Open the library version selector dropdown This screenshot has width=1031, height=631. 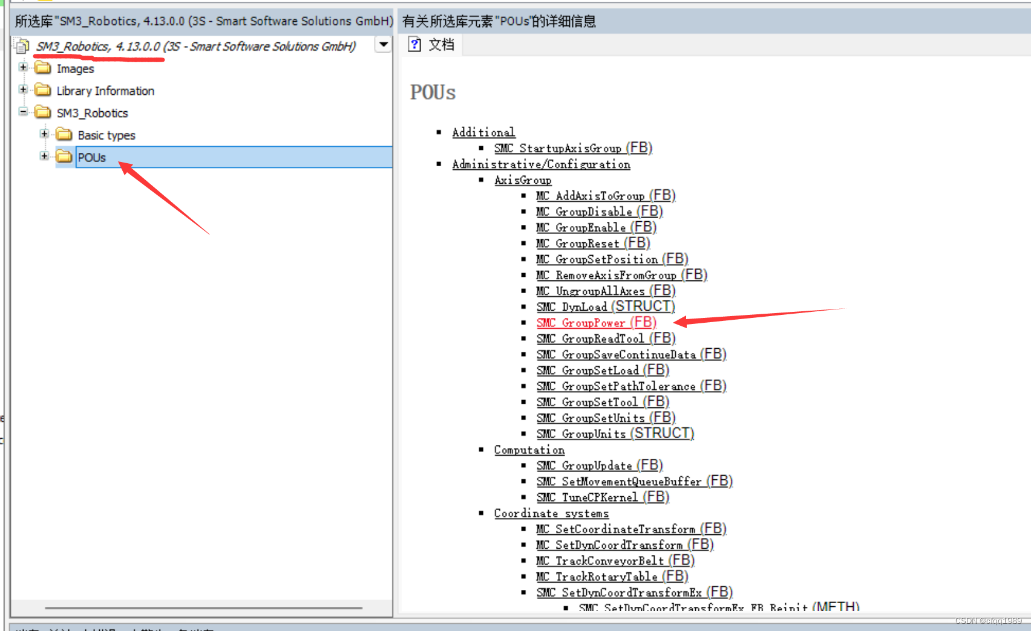383,45
